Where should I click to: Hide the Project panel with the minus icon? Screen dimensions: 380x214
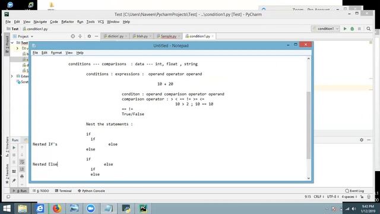96,36
